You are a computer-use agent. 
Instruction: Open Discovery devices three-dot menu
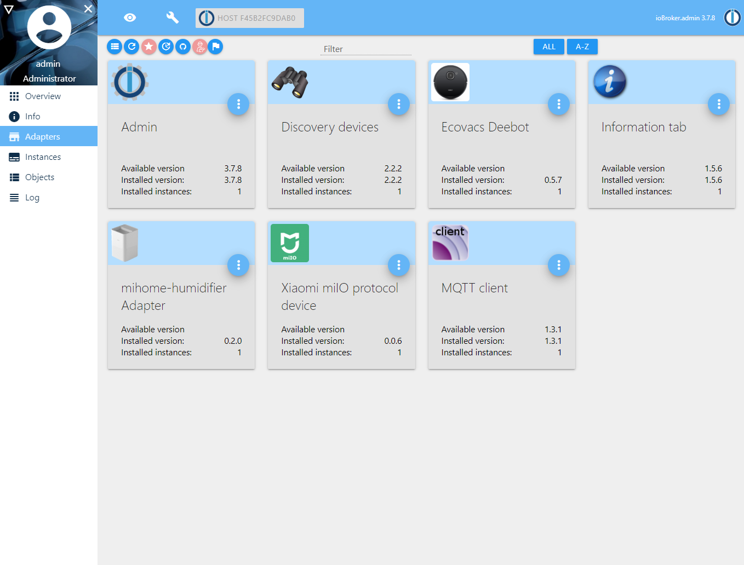[399, 104]
